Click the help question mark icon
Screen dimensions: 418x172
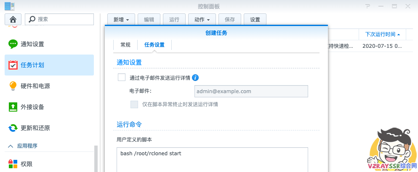368,6
